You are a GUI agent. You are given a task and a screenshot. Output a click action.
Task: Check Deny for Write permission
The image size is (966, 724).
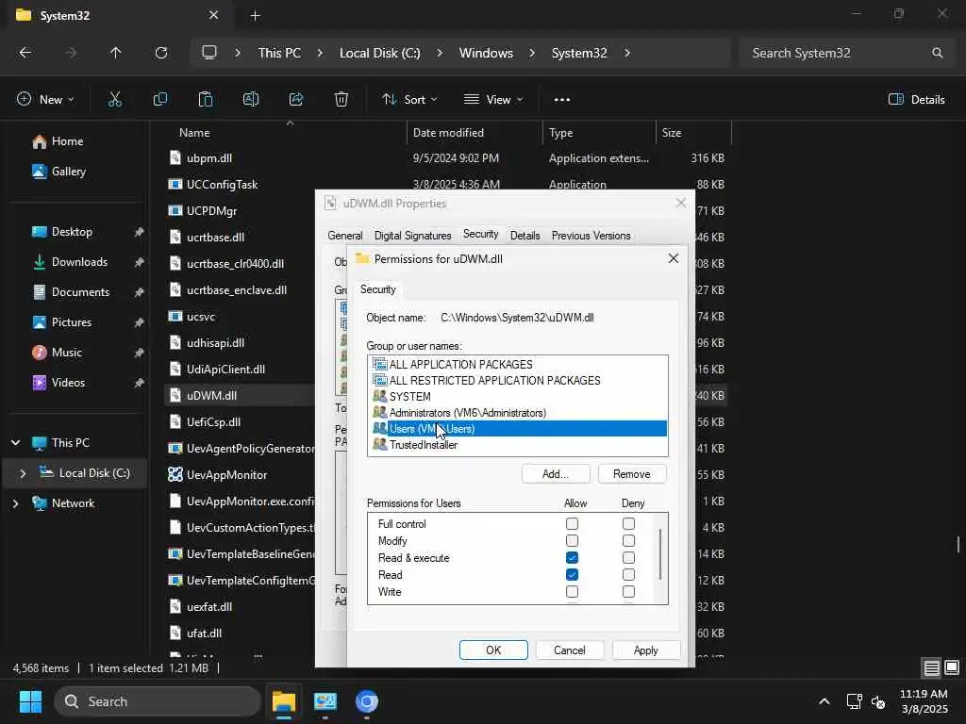pyautogui.click(x=628, y=592)
